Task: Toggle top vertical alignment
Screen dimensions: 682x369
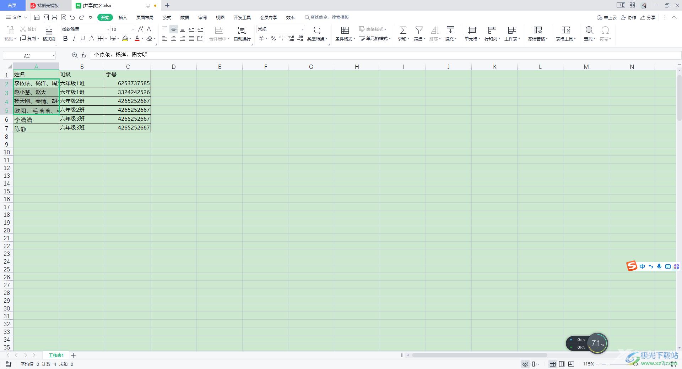Action: point(165,29)
